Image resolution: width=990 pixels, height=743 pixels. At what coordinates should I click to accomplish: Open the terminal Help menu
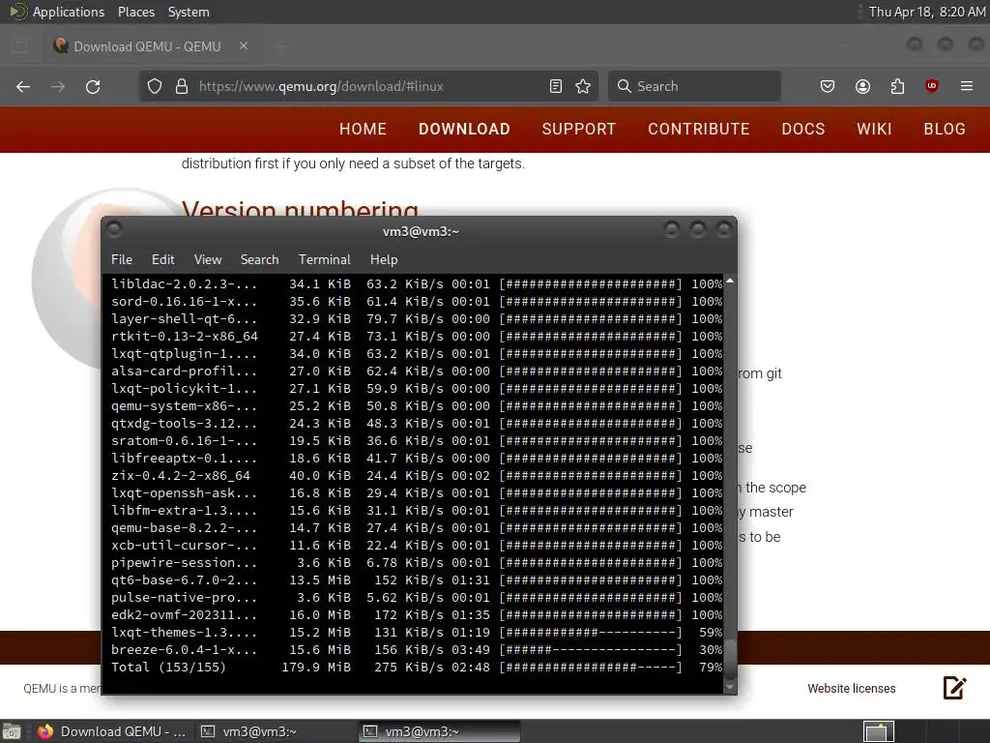384,259
